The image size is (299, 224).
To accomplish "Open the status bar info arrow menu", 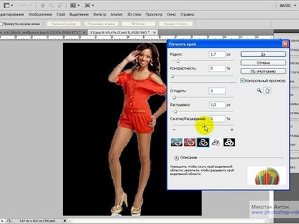I will coord(65,221).
